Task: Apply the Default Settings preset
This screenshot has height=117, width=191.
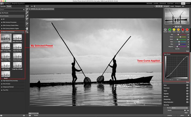Action: pos(17,56)
